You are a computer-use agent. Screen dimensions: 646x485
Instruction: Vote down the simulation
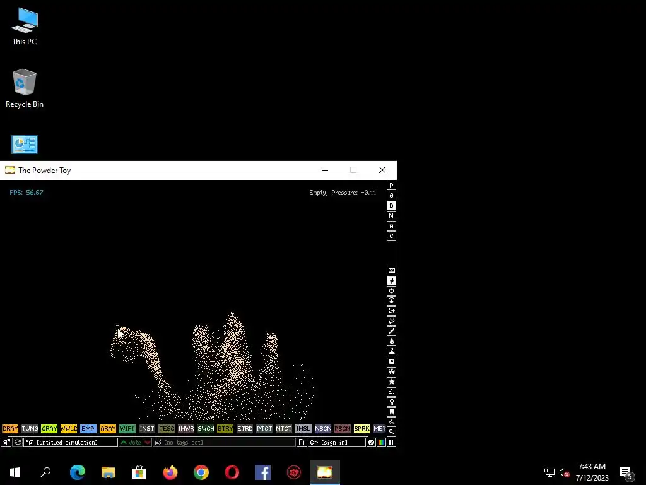(148, 443)
